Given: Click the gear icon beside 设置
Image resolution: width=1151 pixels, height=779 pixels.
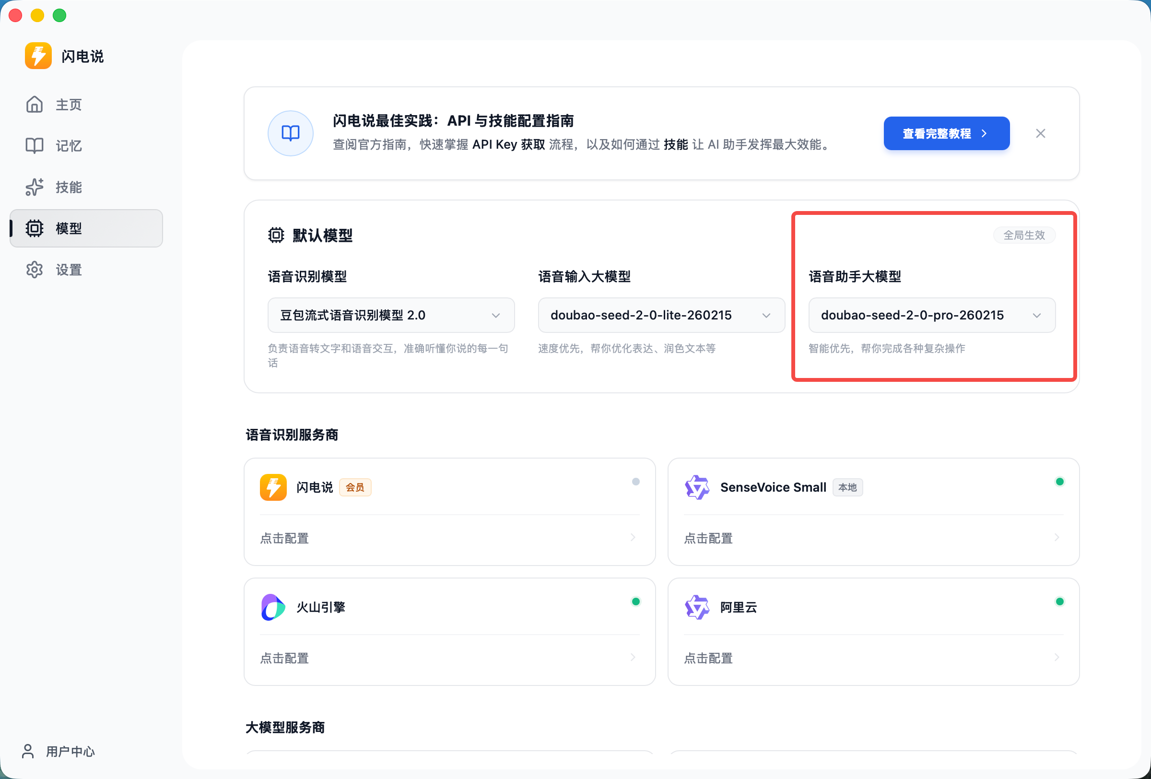Looking at the screenshot, I should click(35, 270).
